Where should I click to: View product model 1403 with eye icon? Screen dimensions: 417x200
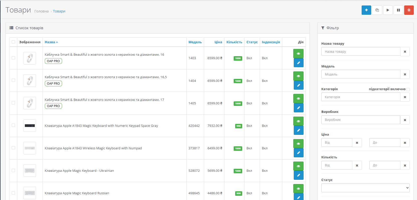point(298,54)
